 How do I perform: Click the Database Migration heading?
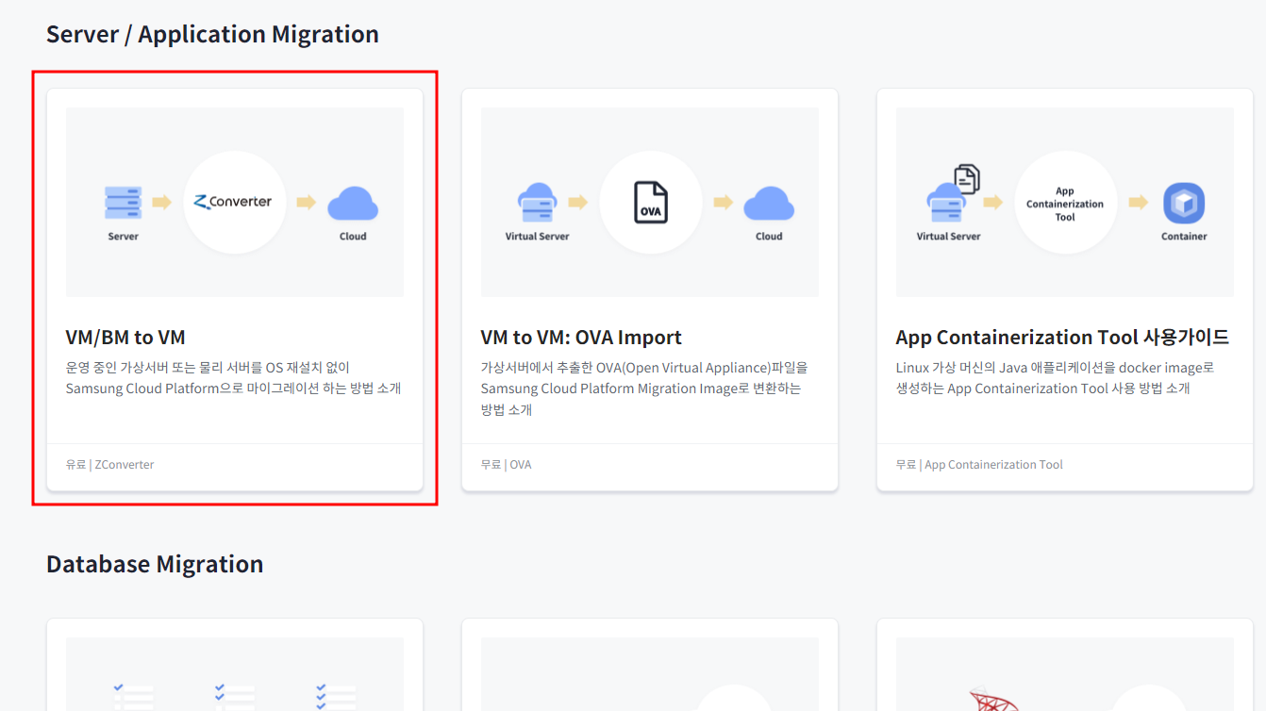pos(155,564)
